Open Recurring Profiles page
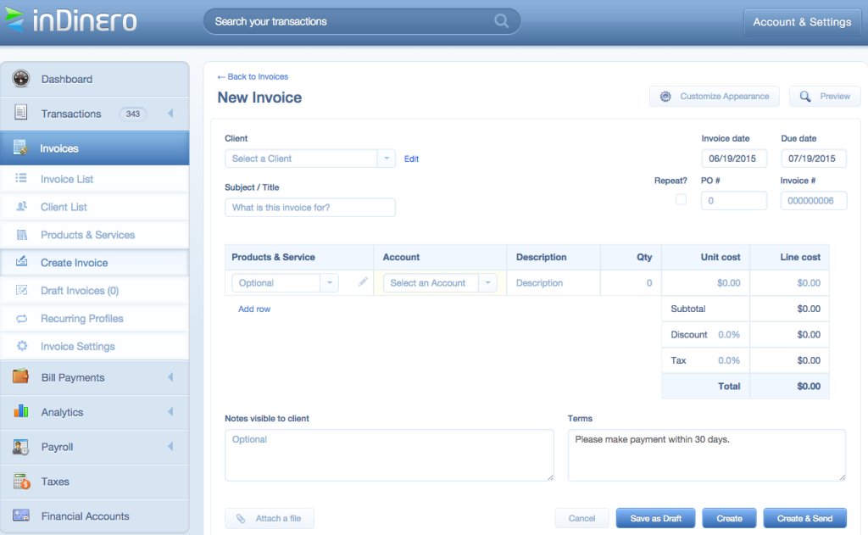868x535 pixels. pos(95,319)
